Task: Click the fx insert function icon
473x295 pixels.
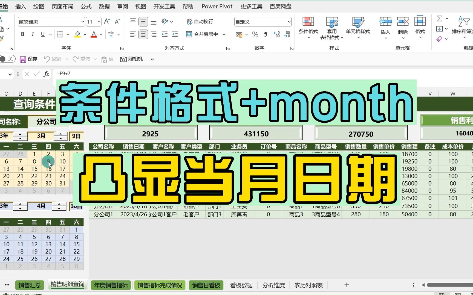Action: (46, 74)
